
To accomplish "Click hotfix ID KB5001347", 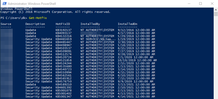I will tap(63, 97).
